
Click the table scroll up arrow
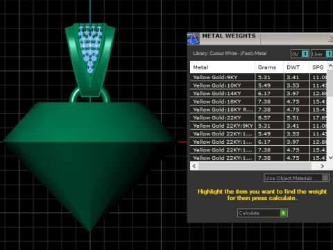[x=330, y=66]
